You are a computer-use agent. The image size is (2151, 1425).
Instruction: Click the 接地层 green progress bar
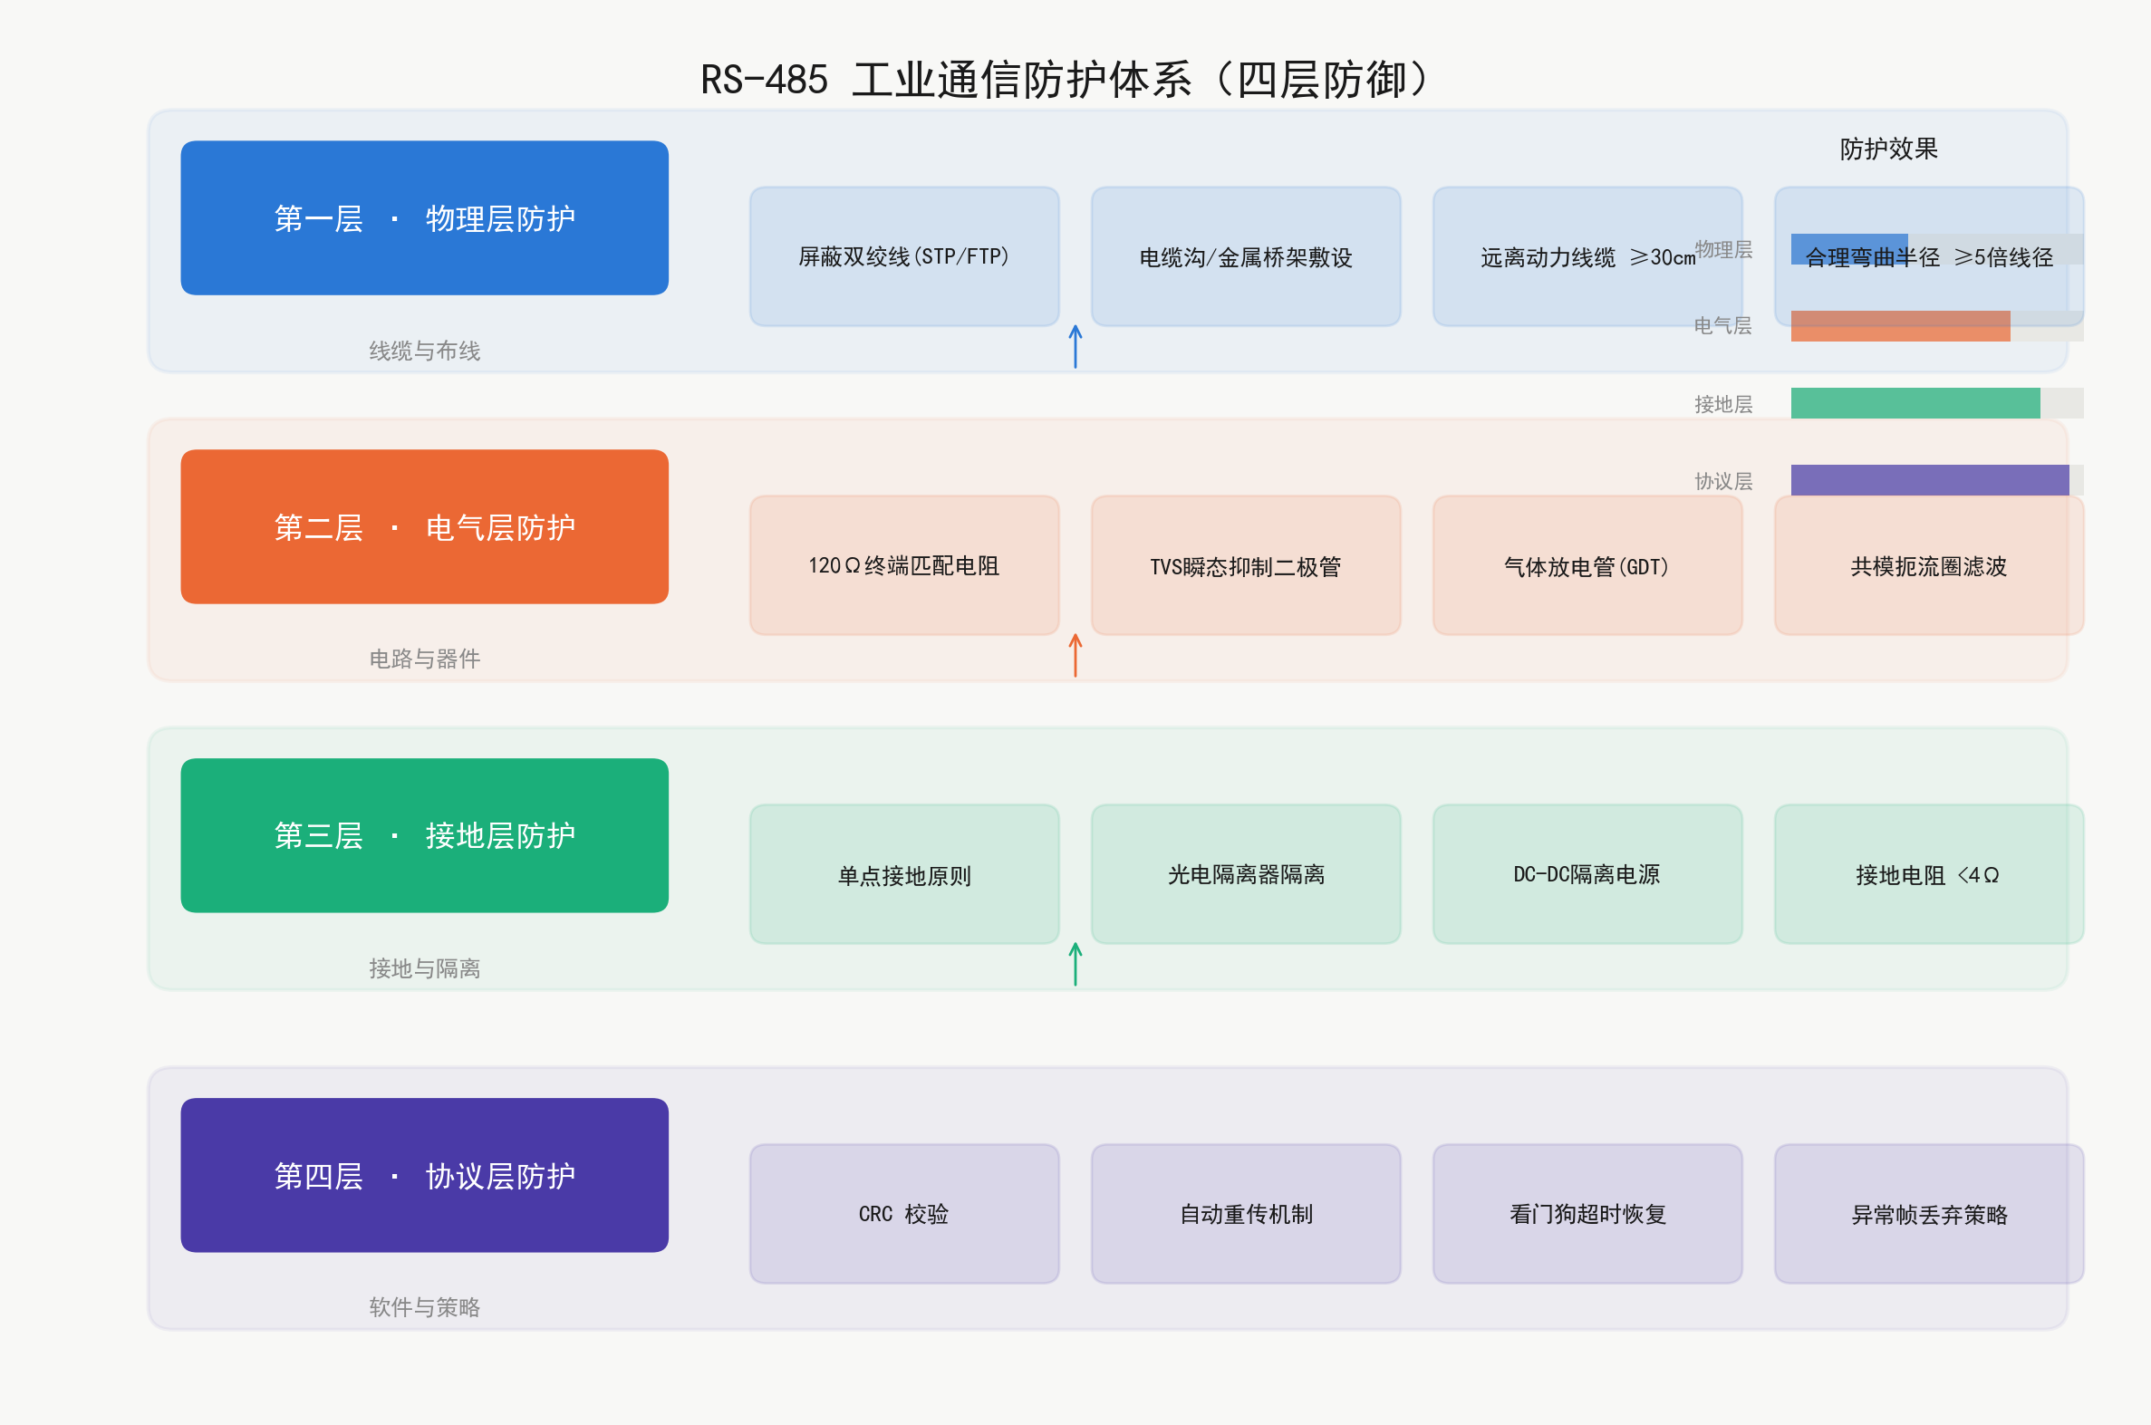point(1915,403)
